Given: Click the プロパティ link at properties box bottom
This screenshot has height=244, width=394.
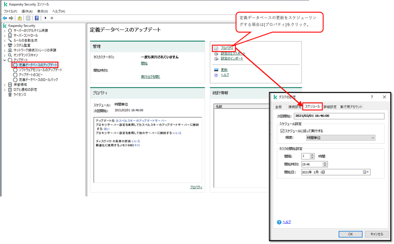Looking at the screenshot, I should tap(196, 187).
